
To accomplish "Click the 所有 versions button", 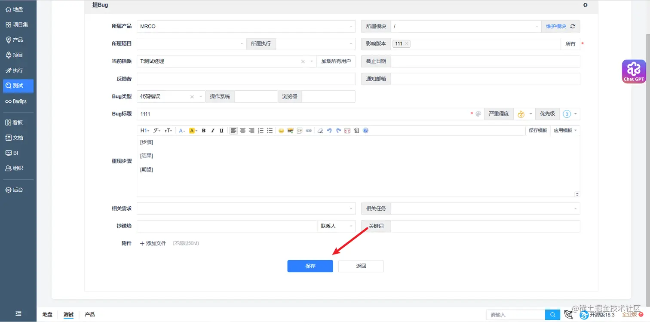I will point(570,44).
